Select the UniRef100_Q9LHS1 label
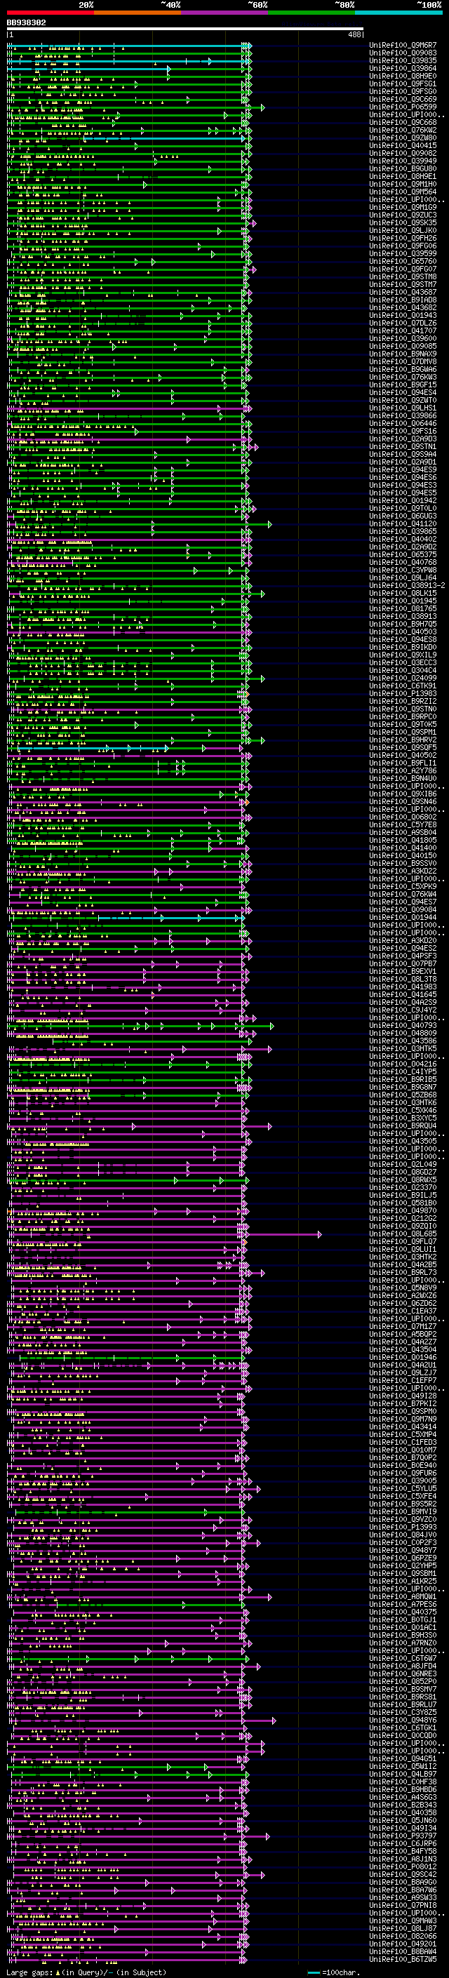This screenshot has height=1978, width=449. tap(403, 408)
